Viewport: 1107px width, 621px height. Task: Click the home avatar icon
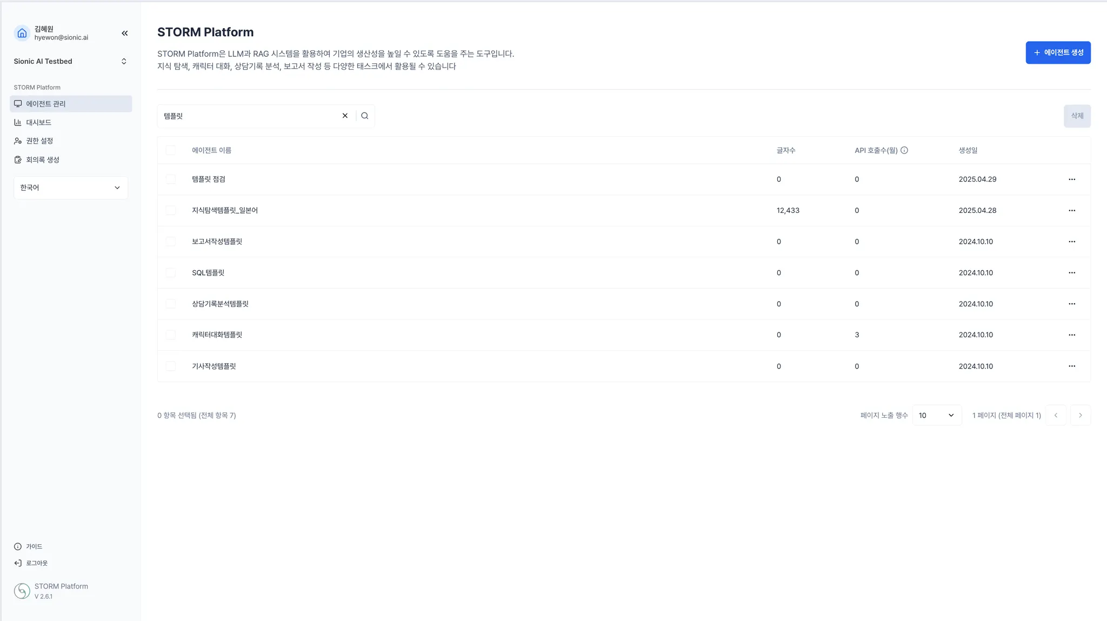(x=22, y=34)
